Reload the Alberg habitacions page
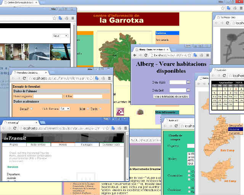The width and height of the screenshot is (244, 195). pyautogui.click(x=146, y=55)
